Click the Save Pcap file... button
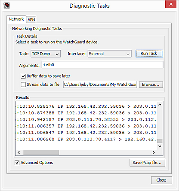Image resolution: width=179 pixels, height=191 pixels. pyautogui.click(x=147, y=163)
